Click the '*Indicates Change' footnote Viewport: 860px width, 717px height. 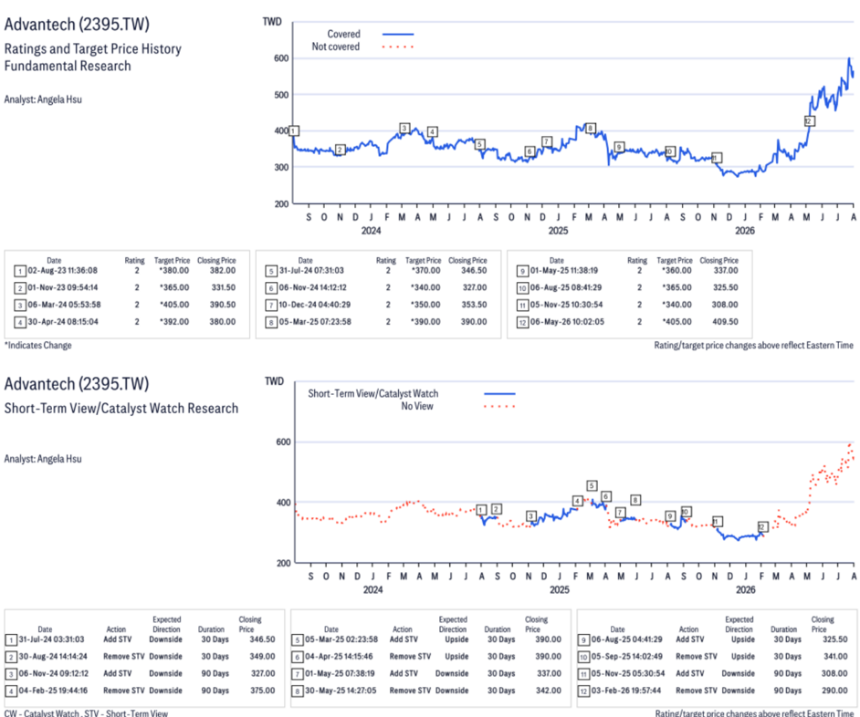click(37, 346)
